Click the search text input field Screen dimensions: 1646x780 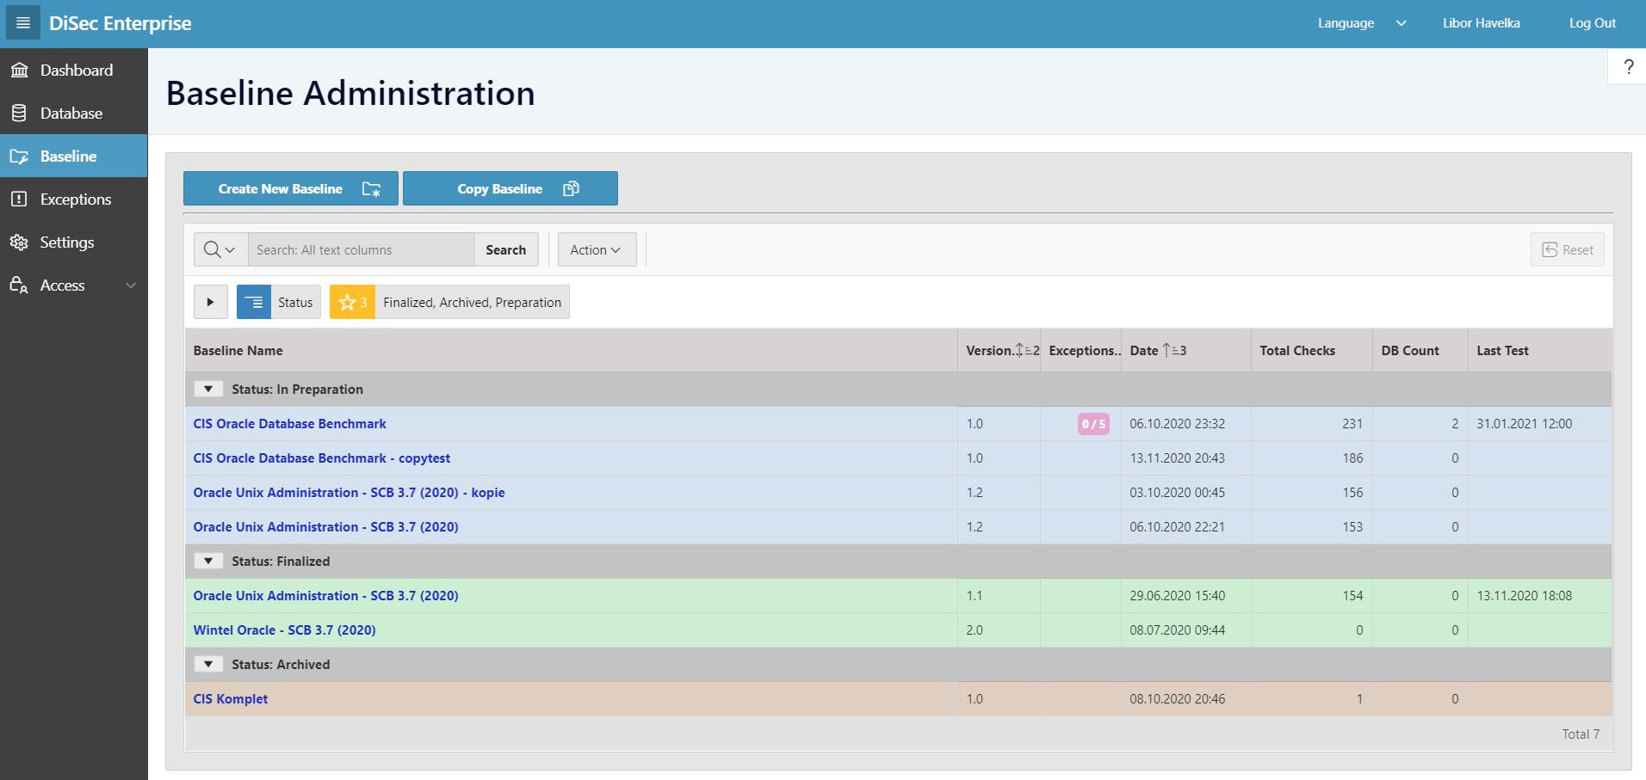(x=361, y=250)
